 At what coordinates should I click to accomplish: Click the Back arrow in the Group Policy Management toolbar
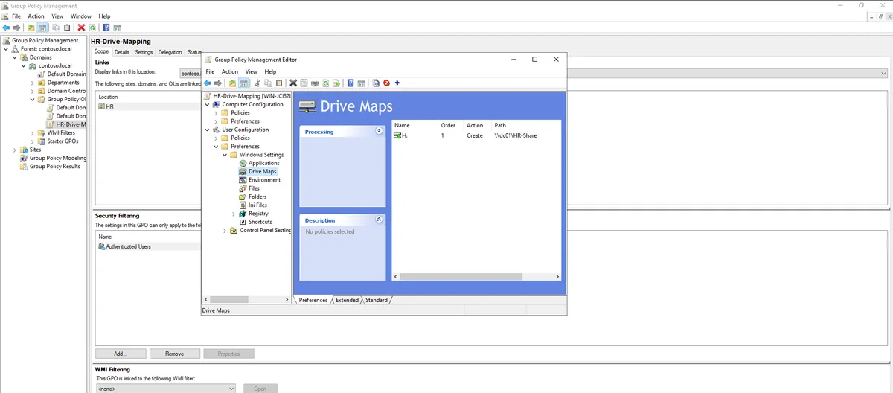point(7,28)
